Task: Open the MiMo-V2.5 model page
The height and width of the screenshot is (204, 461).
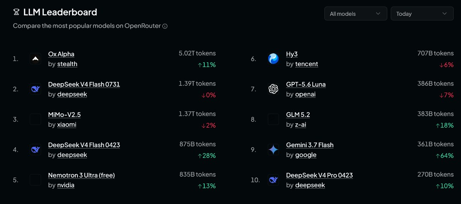Action: point(64,115)
